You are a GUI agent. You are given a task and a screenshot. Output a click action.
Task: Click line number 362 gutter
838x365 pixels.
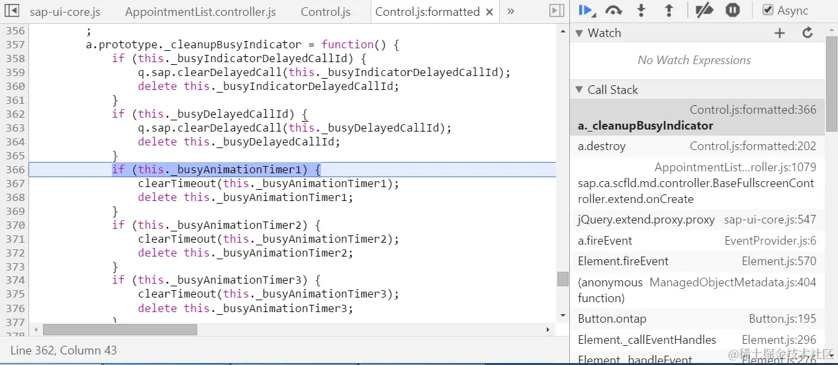15,114
